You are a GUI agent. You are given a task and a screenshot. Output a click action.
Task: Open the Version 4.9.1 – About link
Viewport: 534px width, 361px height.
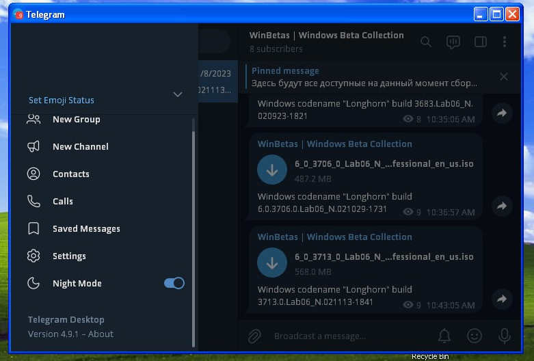70,334
